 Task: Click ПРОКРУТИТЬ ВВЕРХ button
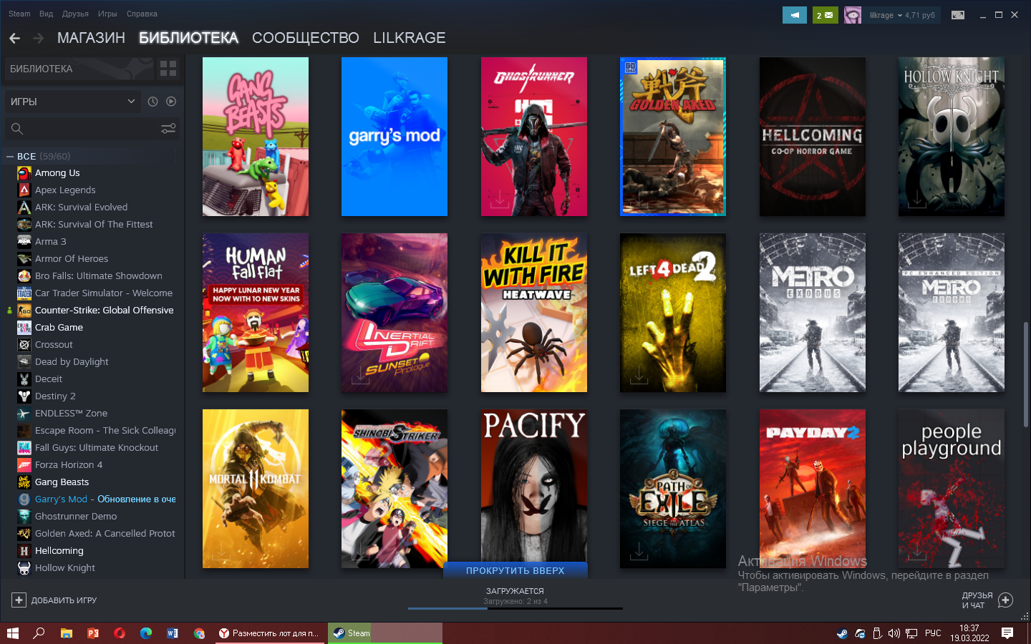click(515, 570)
